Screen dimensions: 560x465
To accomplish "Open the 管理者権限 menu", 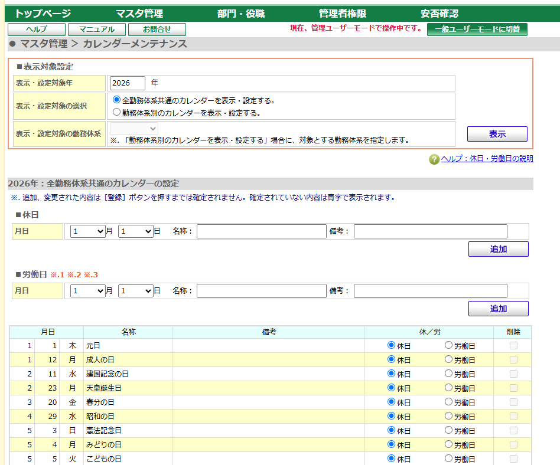I will click(x=343, y=14).
